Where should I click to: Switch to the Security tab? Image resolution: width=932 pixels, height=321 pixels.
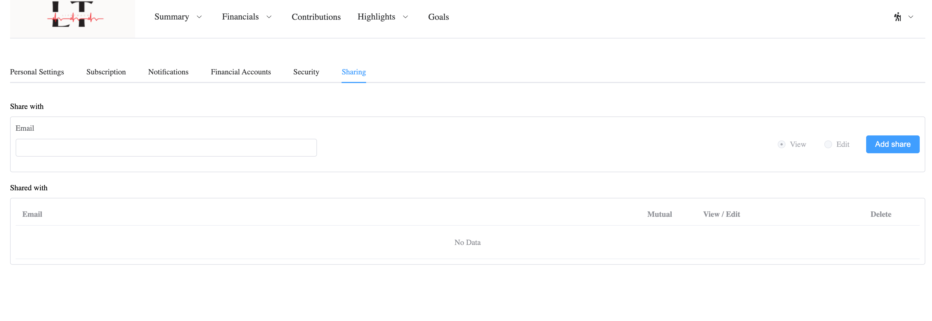tap(306, 72)
